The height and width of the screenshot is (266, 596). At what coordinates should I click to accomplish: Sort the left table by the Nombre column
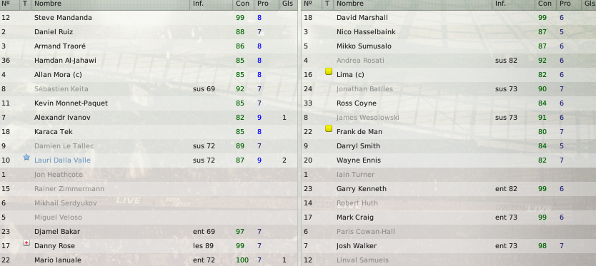110,4
